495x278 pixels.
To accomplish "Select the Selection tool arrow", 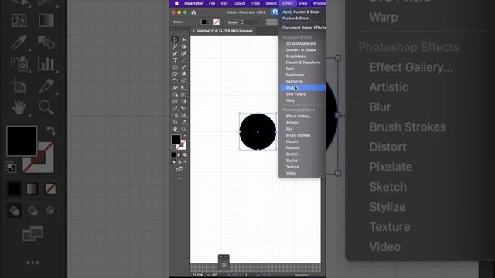I will (176, 39).
